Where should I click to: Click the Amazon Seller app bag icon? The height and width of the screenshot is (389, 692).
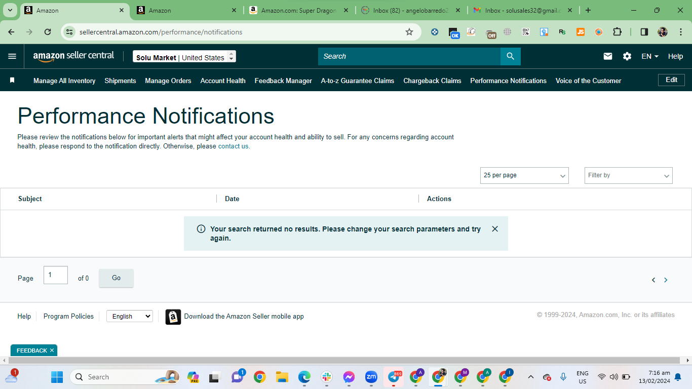click(173, 317)
